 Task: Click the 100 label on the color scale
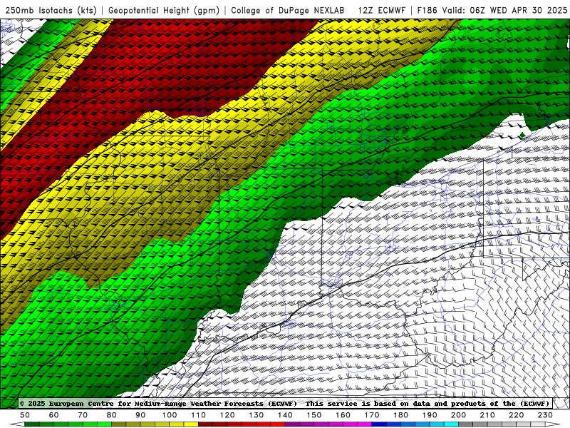point(170,415)
